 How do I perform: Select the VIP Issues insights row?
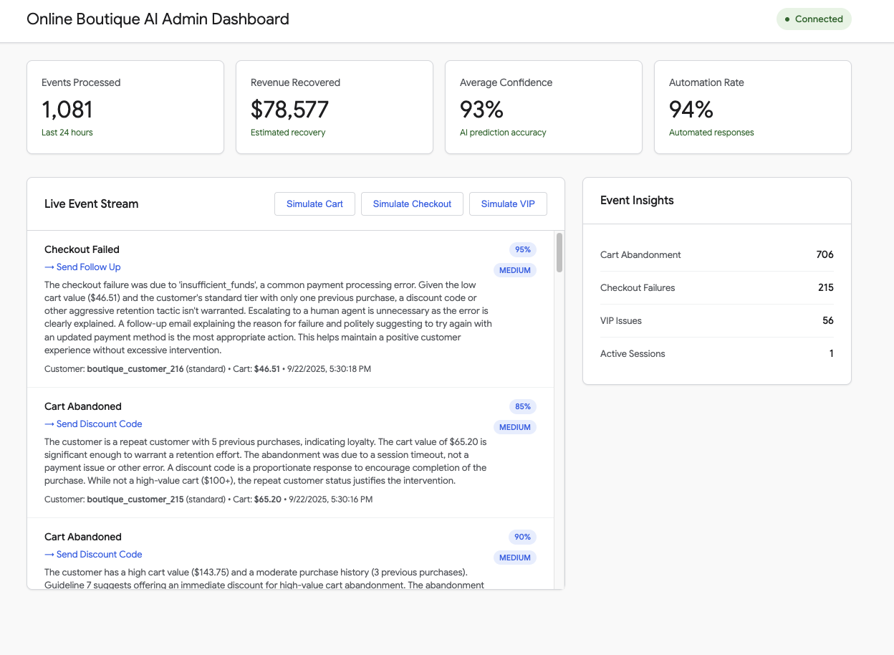716,321
